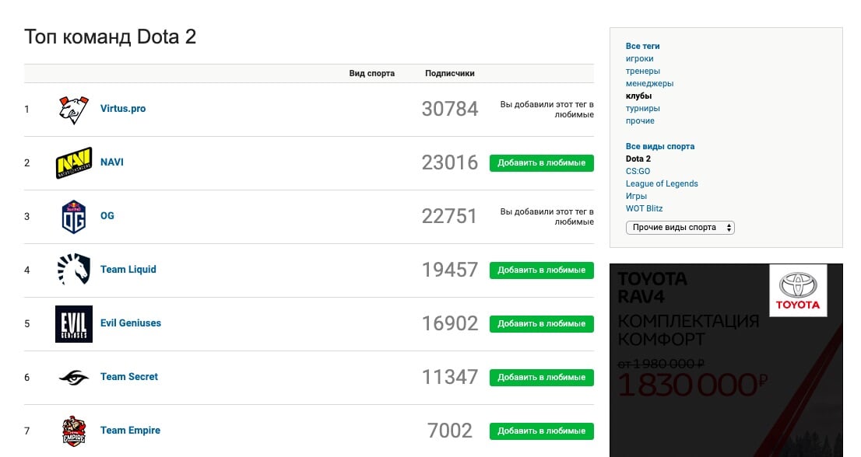
Task: Open the Virtus.pro team page link
Action: [x=123, y=109]
